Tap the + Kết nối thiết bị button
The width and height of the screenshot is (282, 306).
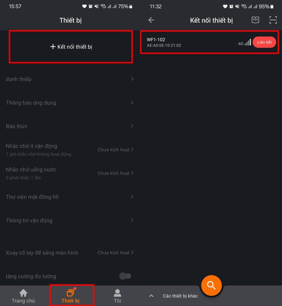(x=71, y=47)
